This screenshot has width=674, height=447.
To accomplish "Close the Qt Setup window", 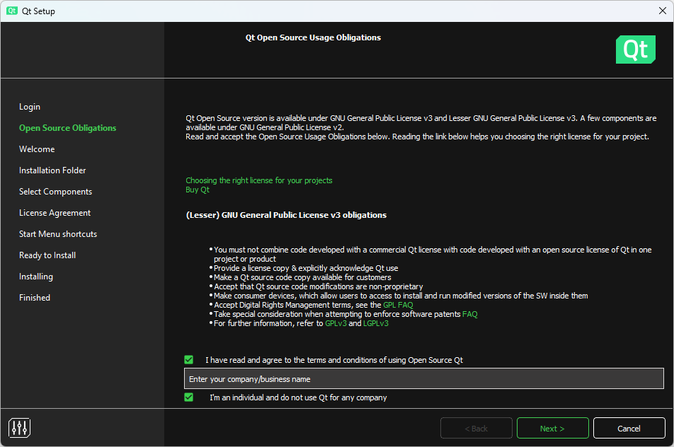I will [x=663, y=11].
